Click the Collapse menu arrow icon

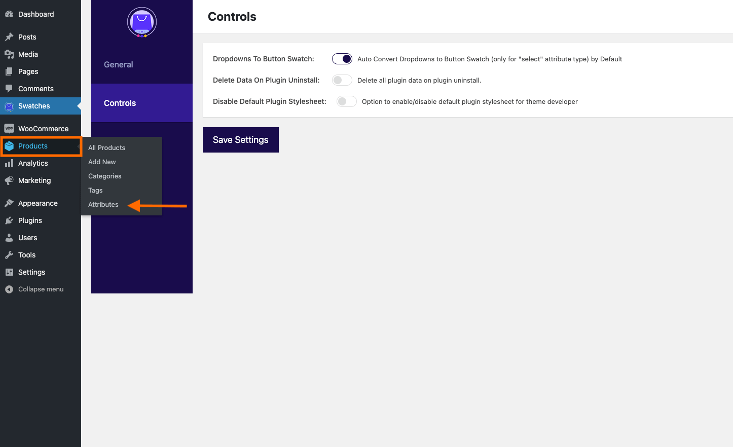[x=9, y=289]
